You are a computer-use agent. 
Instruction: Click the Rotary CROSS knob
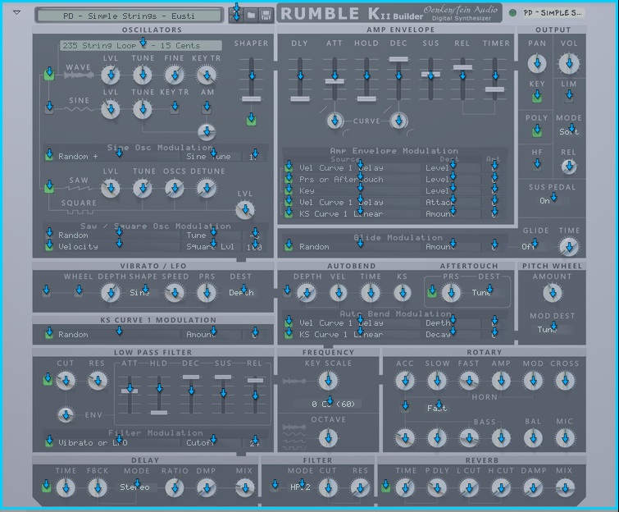(x=565, y=381)
